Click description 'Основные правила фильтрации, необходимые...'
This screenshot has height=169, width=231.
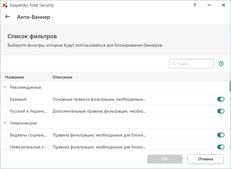pos(99,99)
